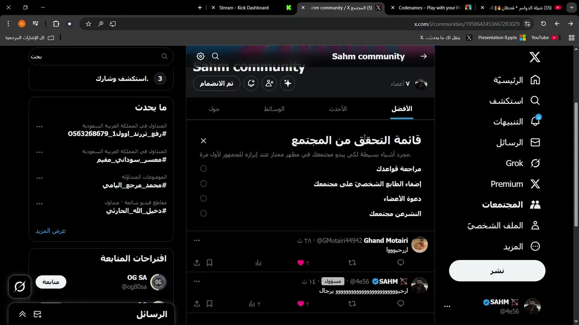Go to Explore (استكشف) in the sidebar
Image resolution: width=579 pixels, height=325 pixels.
coord(515,101)
